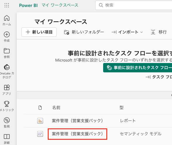Click the magnifier icon in search box
This screenshot has height=145, width=172.
coord(101,5)
